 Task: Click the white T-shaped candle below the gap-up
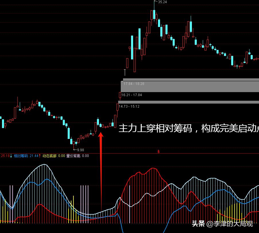pos(125,72)
